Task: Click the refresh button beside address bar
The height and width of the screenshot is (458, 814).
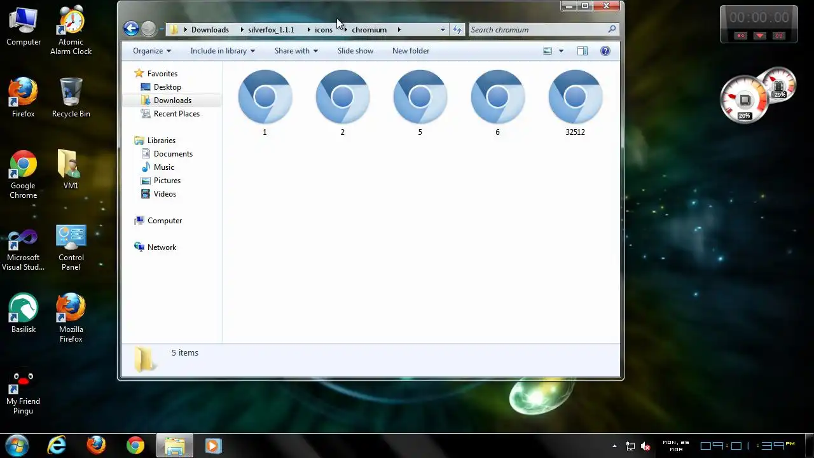Action: point(457,29)
